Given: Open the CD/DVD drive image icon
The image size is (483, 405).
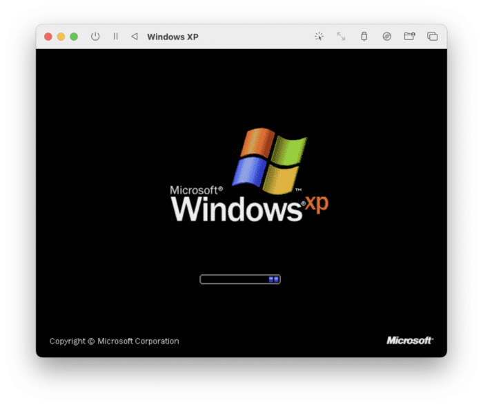Looking at the screenshot, I should click(x=387, y=37).
